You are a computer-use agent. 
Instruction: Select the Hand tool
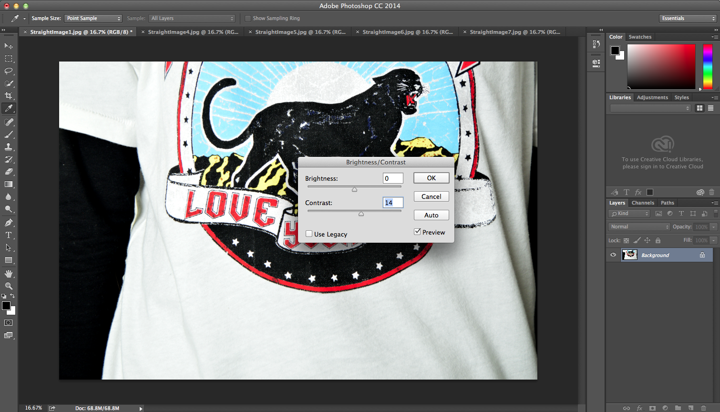click(9, 274)
